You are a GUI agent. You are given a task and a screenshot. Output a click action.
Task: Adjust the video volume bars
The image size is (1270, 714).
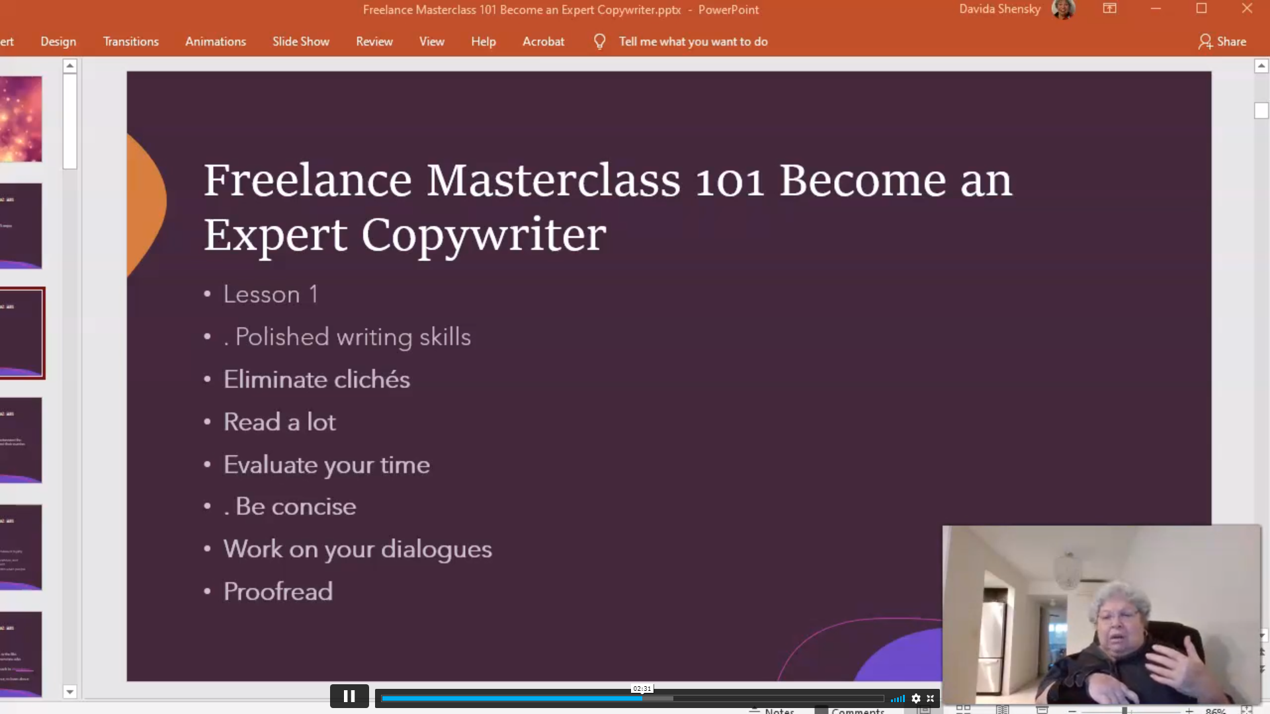898,699
